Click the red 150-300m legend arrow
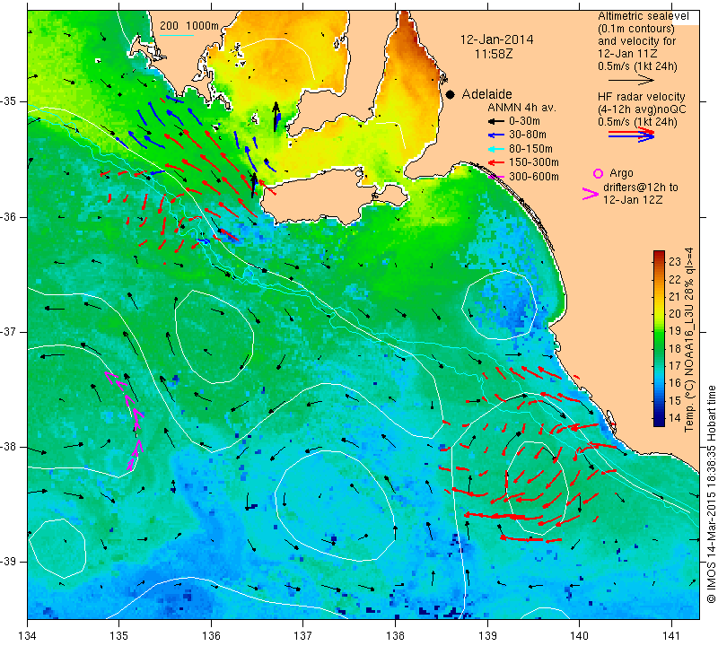The image size is (718, 646). tap(496, 162)
